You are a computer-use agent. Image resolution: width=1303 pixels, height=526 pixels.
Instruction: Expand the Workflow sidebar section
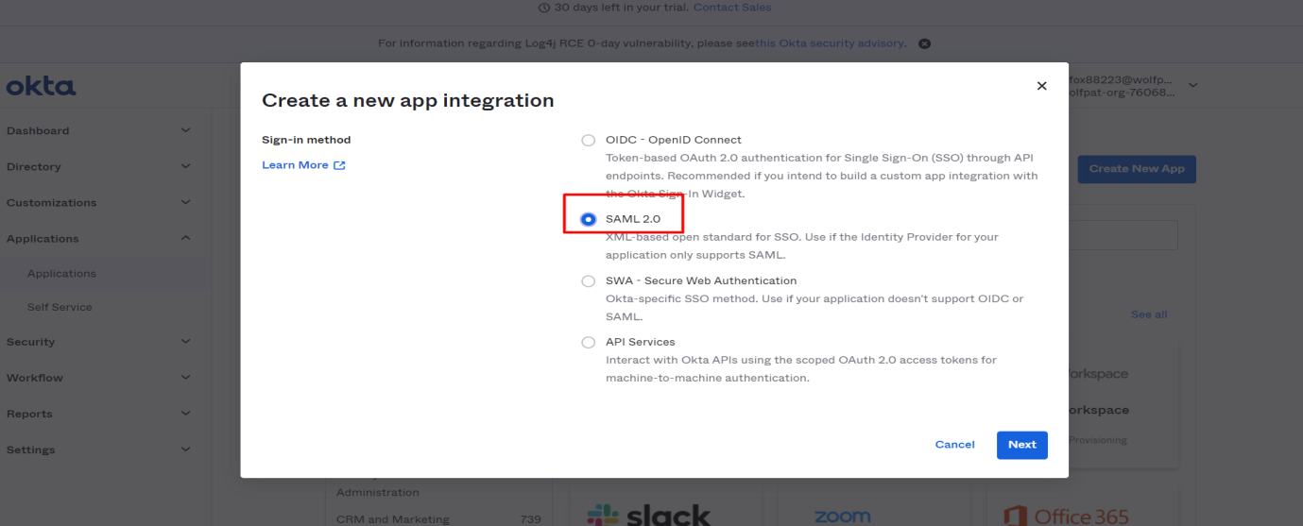[186, 378]
